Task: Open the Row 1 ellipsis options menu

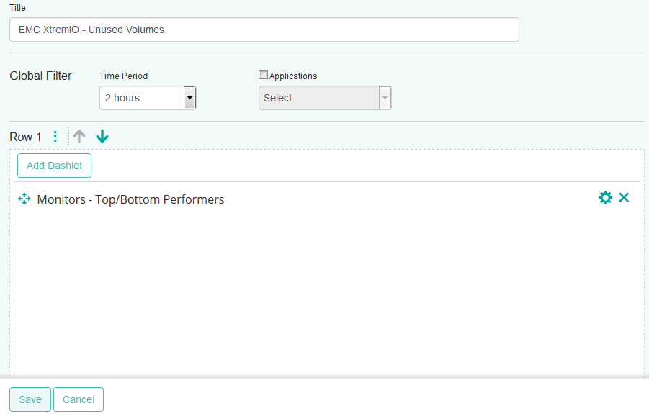Action: (x=55, y=136)
